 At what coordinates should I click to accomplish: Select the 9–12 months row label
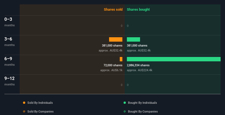click(10, 81)
